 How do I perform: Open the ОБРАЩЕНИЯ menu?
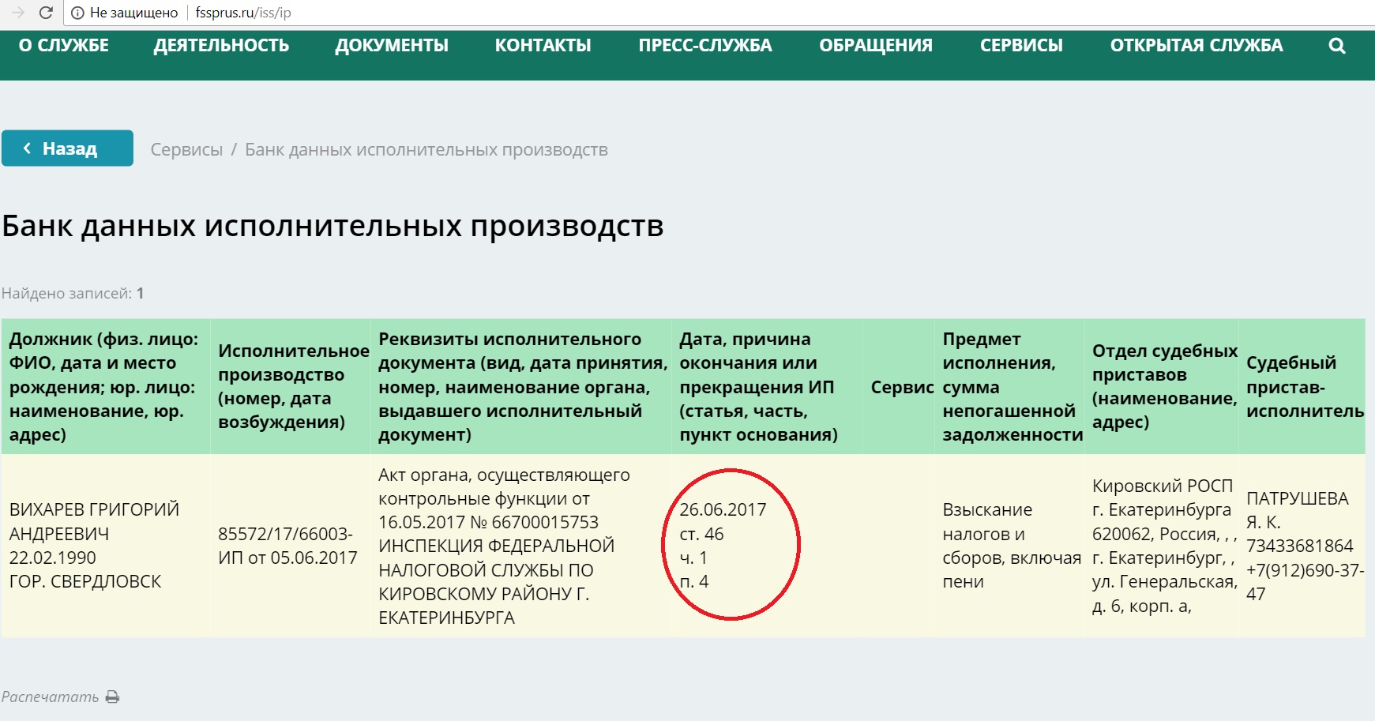pyautogui.click(x=877, y=45)
